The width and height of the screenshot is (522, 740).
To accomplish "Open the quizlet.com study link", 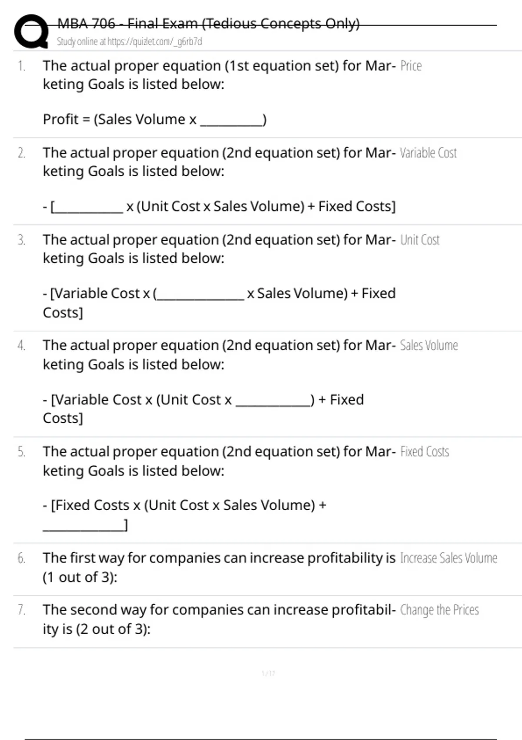I will click(129, 42).
